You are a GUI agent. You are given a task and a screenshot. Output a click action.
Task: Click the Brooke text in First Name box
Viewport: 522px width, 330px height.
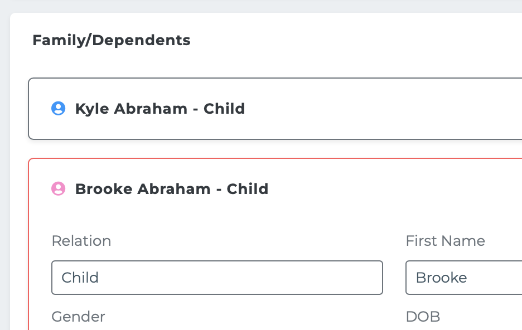click(442, 278)
